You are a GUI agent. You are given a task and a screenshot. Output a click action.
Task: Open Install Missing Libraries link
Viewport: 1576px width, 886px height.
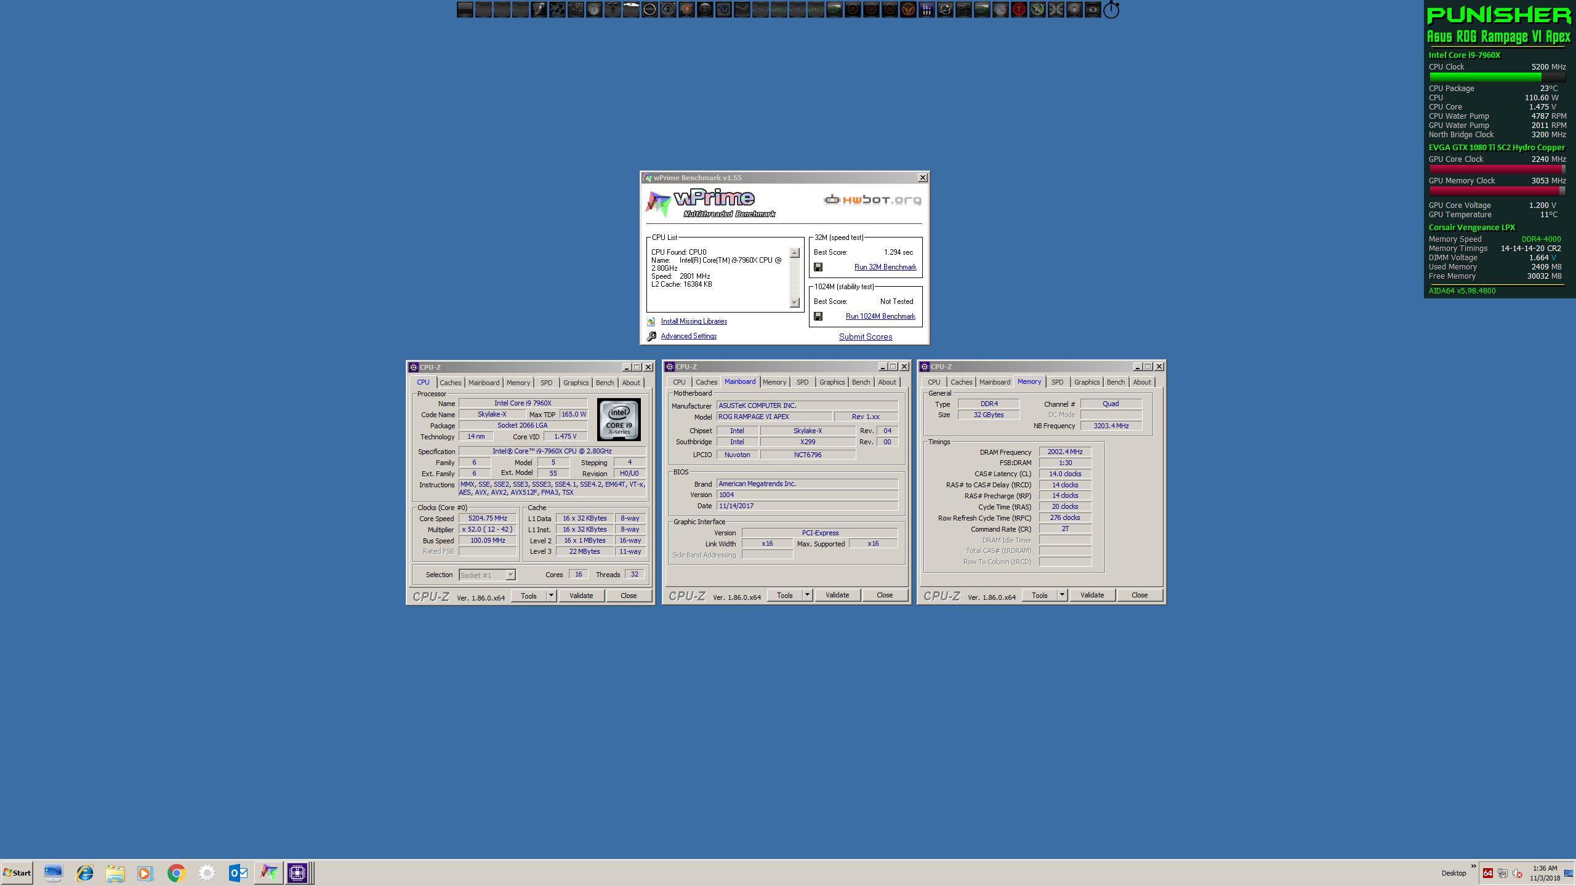[694, 321]
